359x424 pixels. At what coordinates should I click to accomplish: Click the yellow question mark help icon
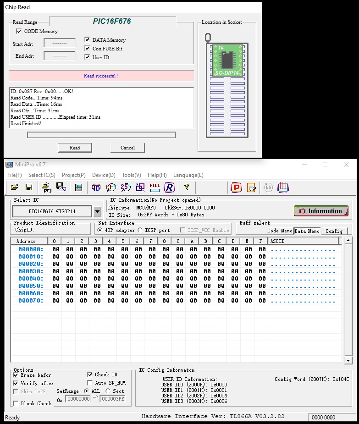click(187, 187)
